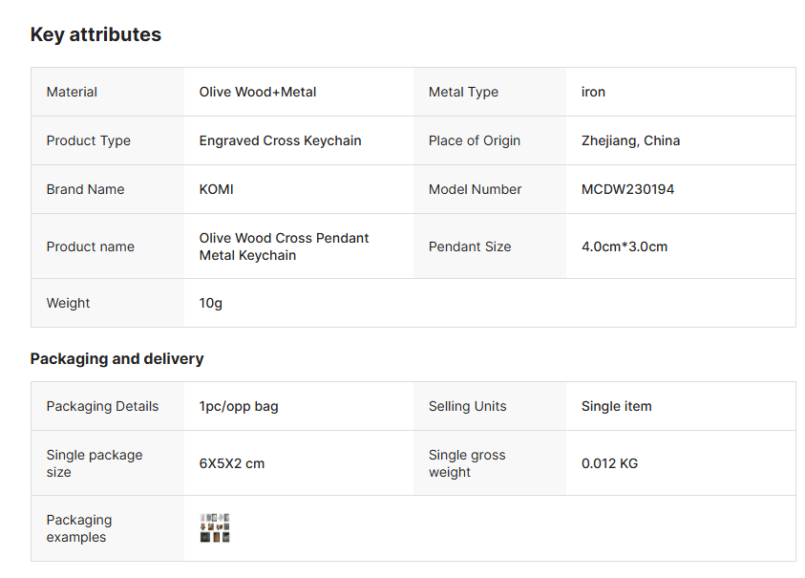Select the "iron" metal type value

point(593,93)
